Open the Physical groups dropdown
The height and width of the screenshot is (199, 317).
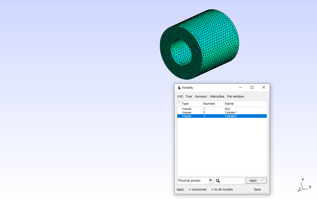(195, 181)
